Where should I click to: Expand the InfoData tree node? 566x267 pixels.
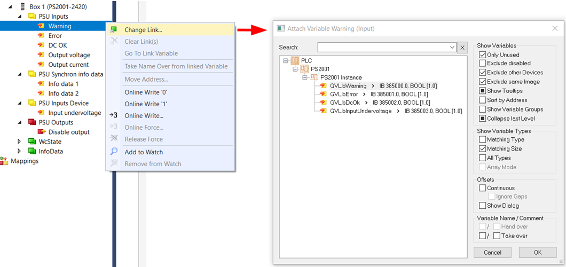pos(20,151)
